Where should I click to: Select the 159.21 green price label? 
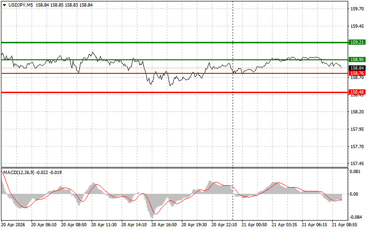(357, 42)
